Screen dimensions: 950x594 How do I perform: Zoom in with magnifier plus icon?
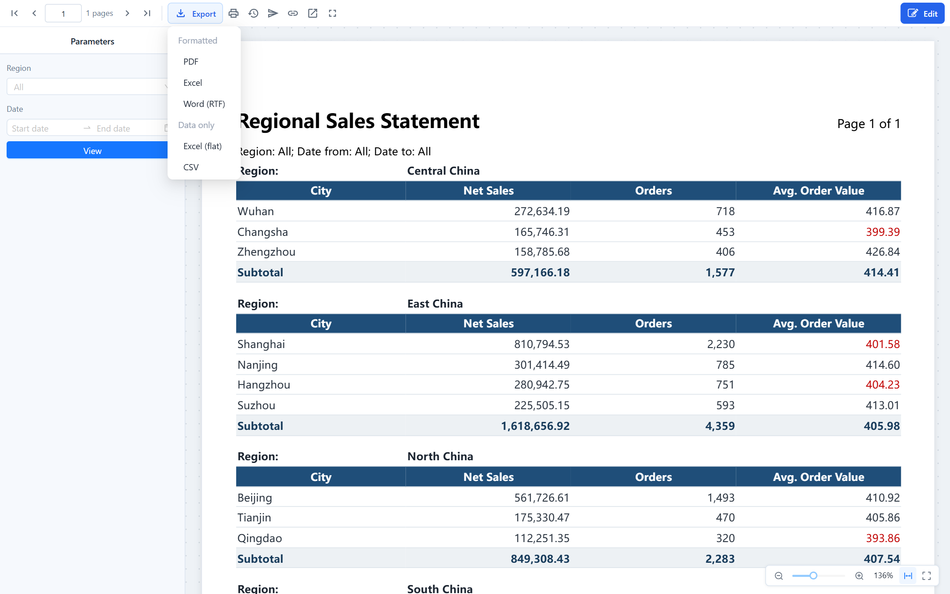(859, 576)
